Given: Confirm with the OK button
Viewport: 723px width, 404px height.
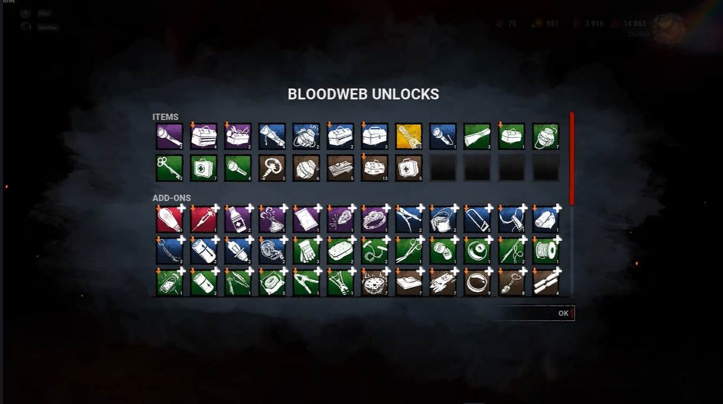Looking at the screenshot, I should [564, 313].
